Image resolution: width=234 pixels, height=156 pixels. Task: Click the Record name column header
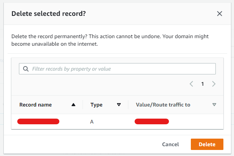coord(36,105)
